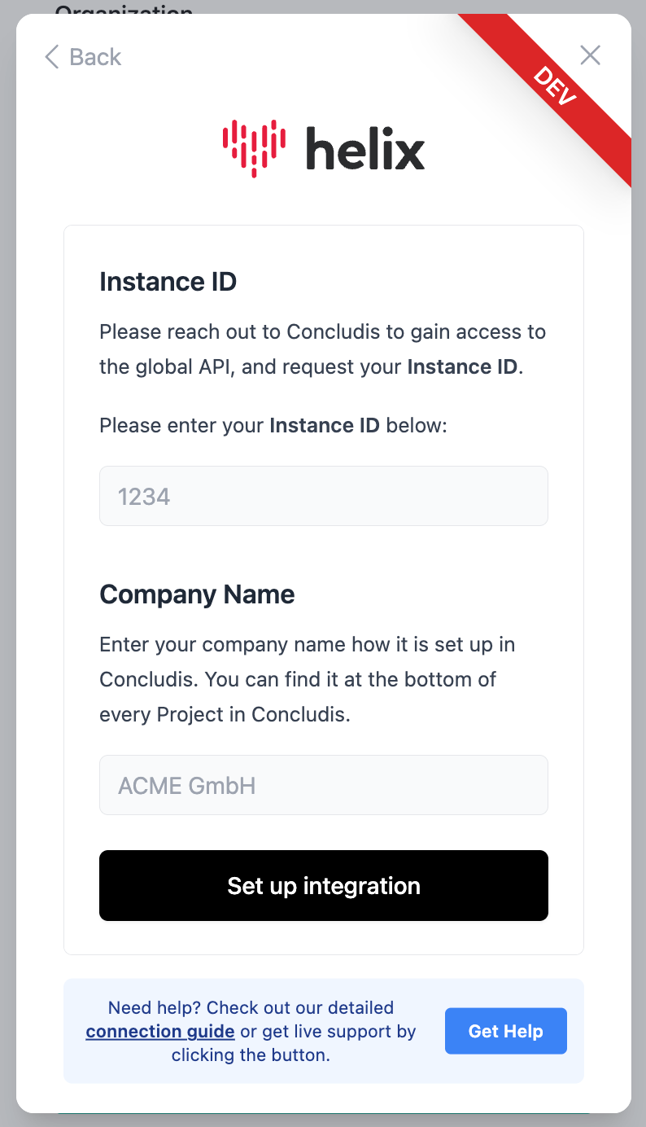Click the "Enter your company name" description paragraph

click(x=307, y=679)
